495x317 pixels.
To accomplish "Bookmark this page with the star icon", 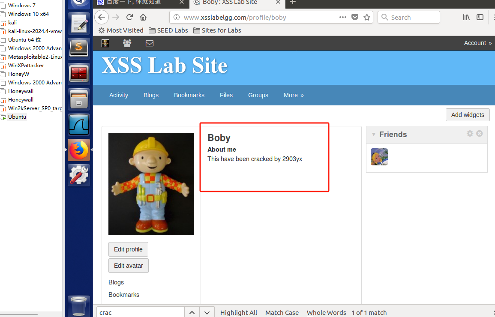I will point(367,17).
